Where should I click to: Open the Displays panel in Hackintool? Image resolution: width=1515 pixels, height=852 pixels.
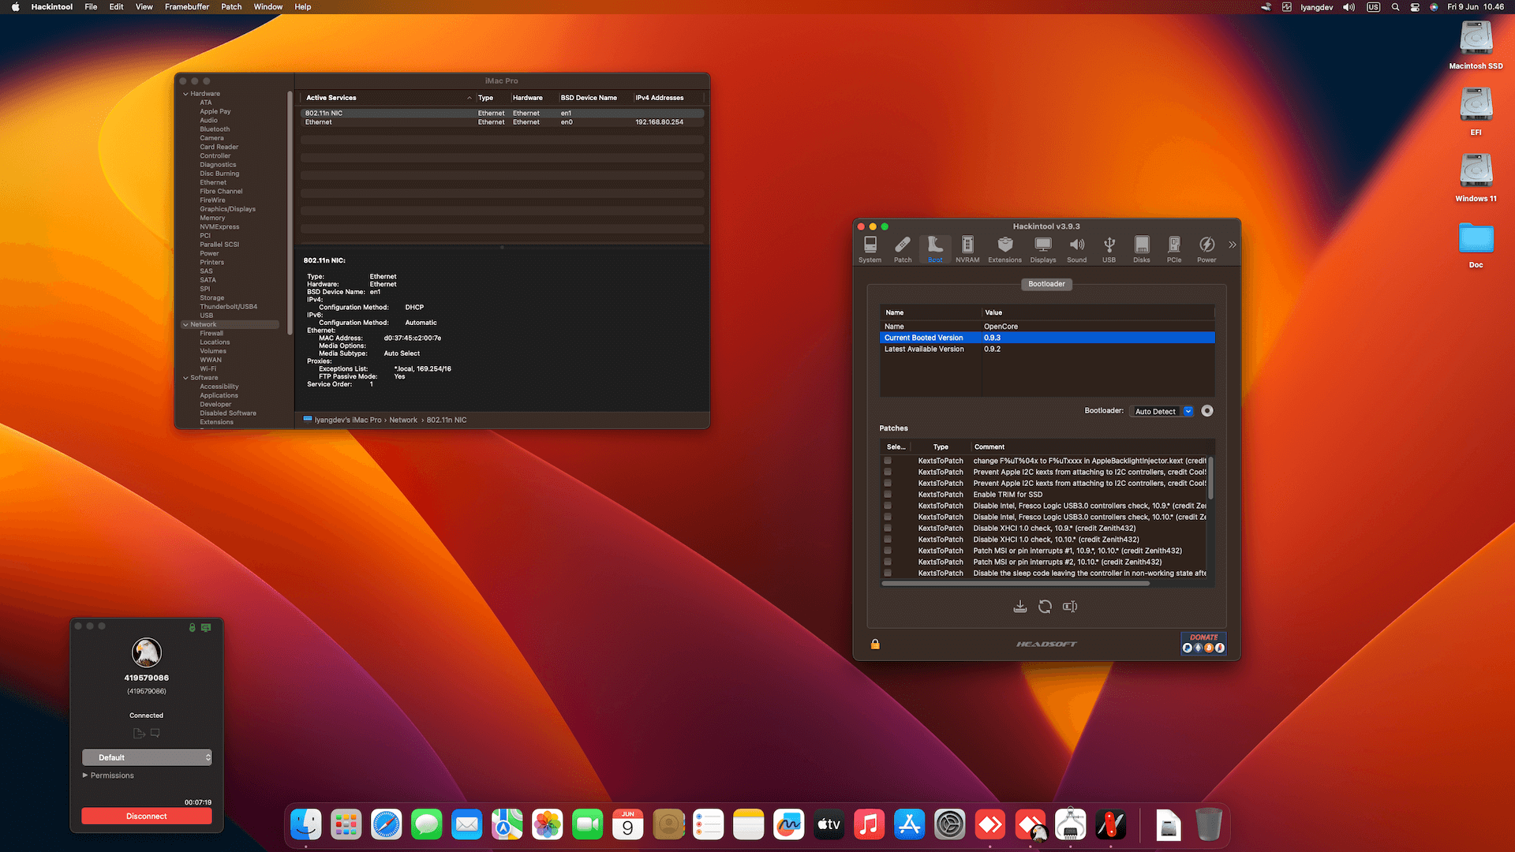click(x=1043, y=248)
